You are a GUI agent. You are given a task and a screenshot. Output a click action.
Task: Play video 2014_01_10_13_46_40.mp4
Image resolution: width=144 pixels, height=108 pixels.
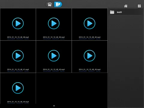[x=89, y=23]
